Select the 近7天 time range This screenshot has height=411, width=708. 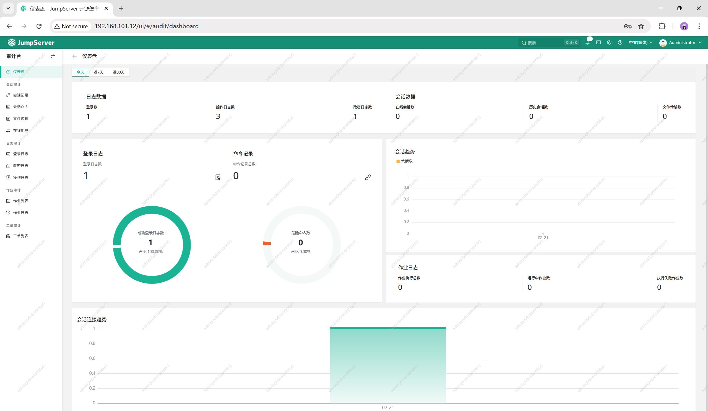click(x=98, y=72)
